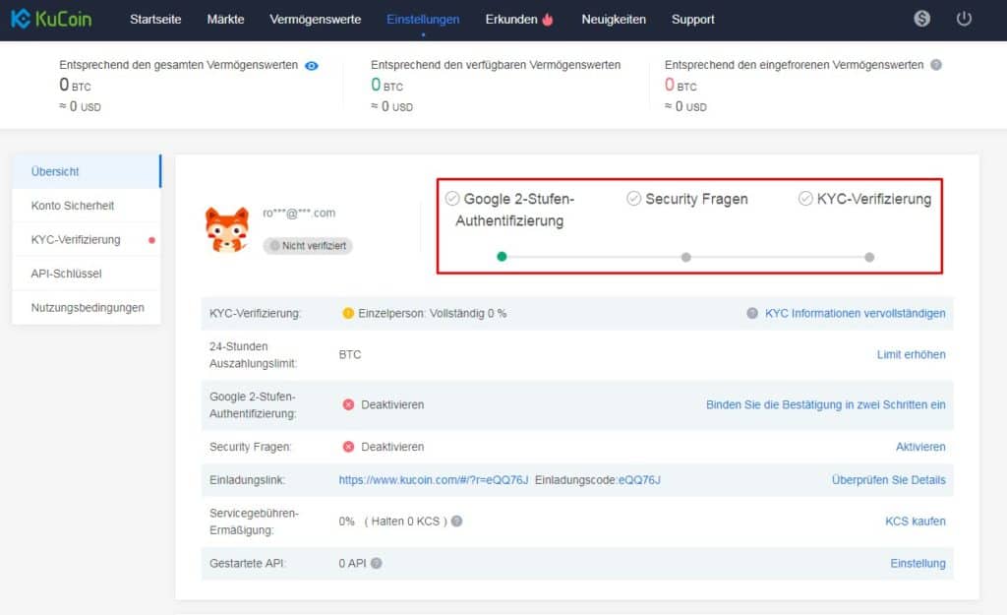Toggle asset visibility eye icon
Viewport: 1007px width, 615px height.
pyautogui.click(x=312, y=66)
